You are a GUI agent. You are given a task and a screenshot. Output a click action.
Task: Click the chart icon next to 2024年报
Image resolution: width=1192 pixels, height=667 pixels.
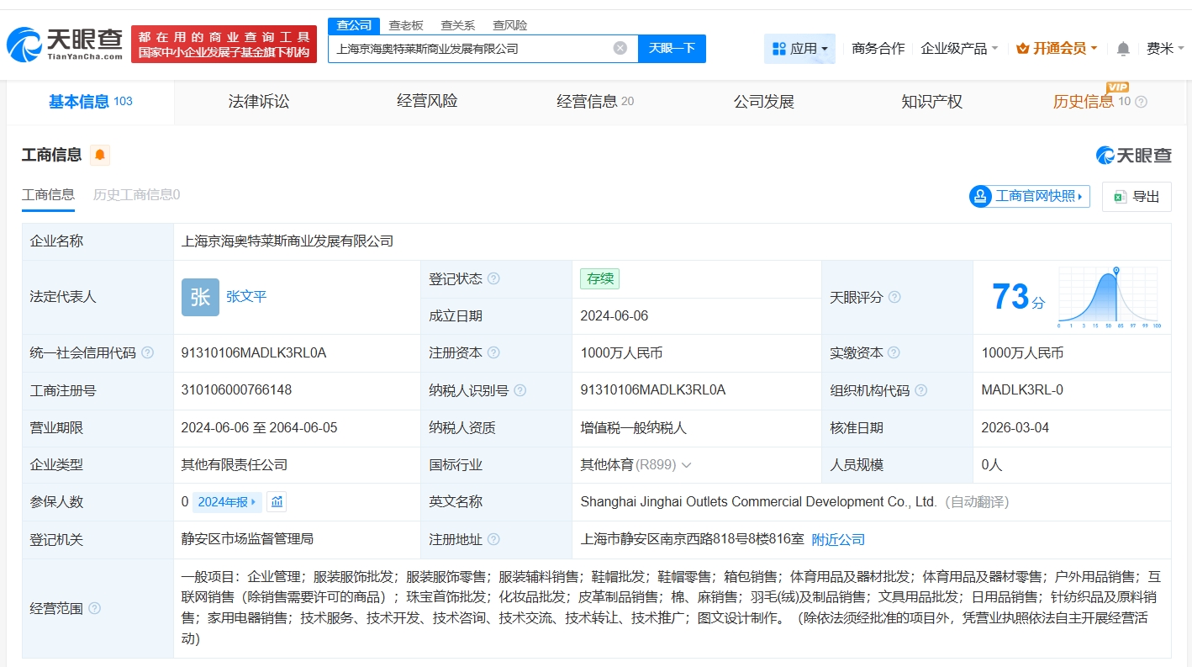point(277,502)
